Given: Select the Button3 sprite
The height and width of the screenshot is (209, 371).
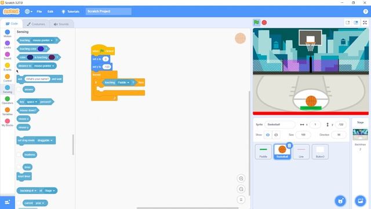Looking at the screenshot, I should [x=320, y=152].
